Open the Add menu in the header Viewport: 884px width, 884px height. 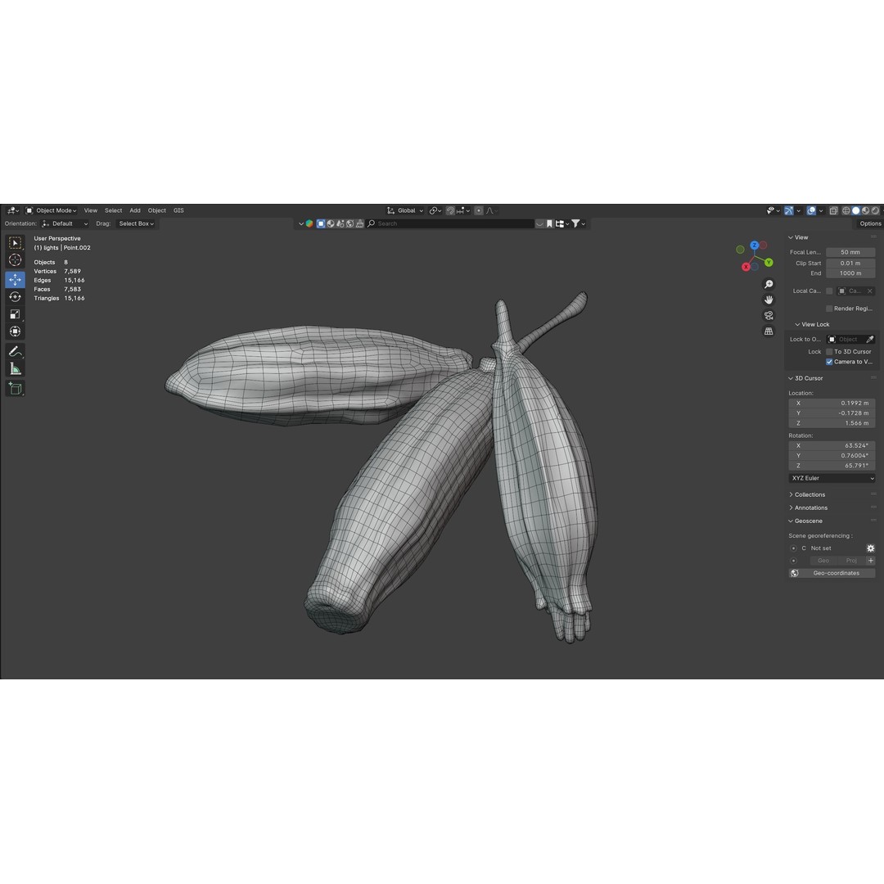pos(134,210)
